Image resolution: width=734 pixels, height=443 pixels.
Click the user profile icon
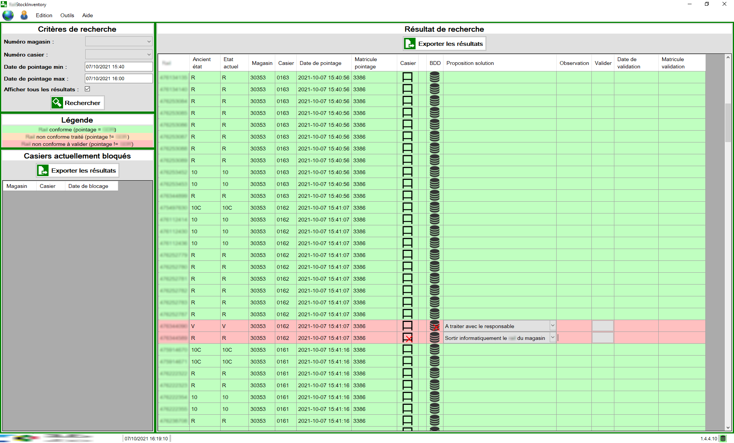tap(24, 15)
